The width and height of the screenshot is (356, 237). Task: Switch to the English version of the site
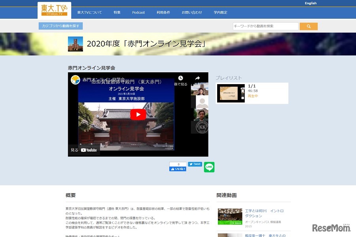[311, 3]
